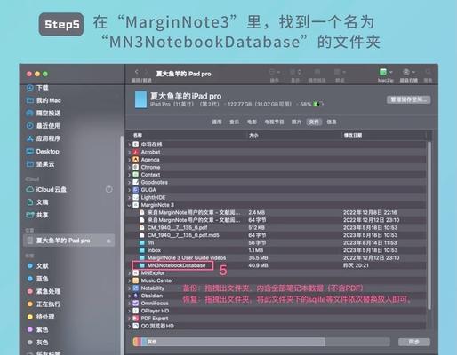The height and width of the screenshot is (355, 457).
Task: Click the Manage Storage button
Action: coord(409,99)
